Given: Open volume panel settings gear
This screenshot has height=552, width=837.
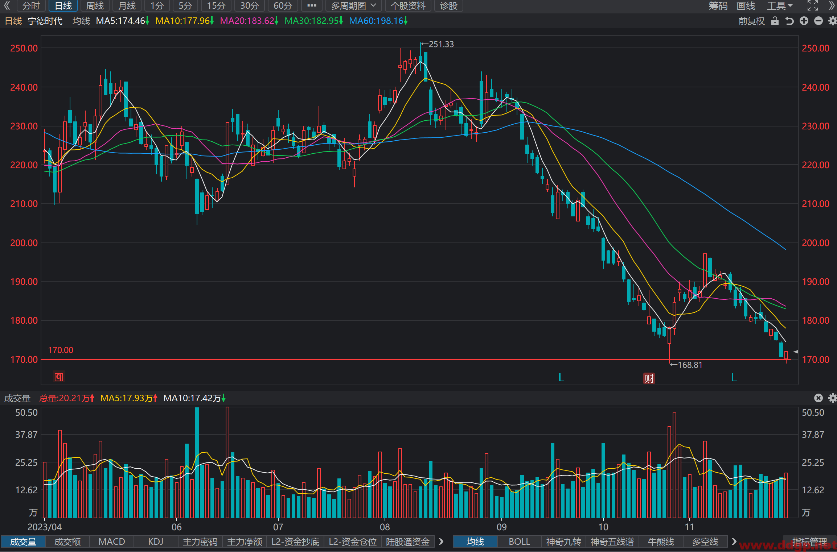Looking at the screenshot, I should pos(833,398).
